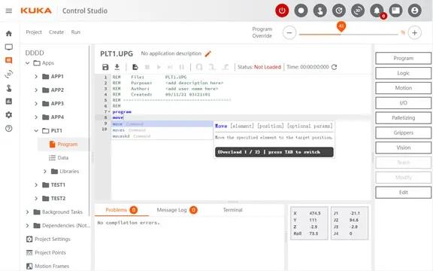Switch to the Terminal tab
This screenshot has height=271, width=433.
(233, 210)
